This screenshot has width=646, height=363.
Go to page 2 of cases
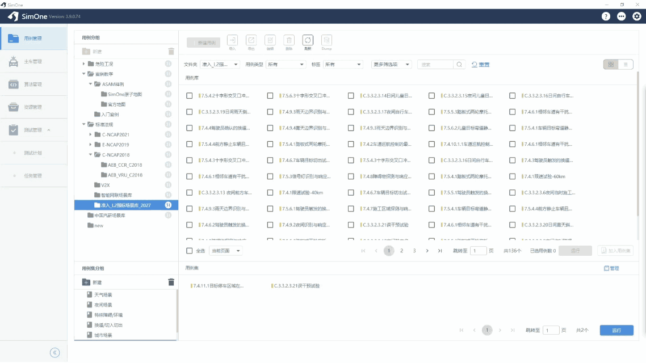[x=402, y=251]
